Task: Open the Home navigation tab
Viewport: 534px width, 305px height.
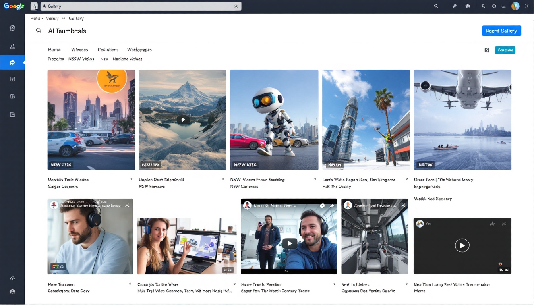Action: (54, 50)
